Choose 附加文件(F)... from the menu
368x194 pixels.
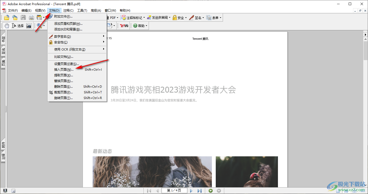coord(77,17)
